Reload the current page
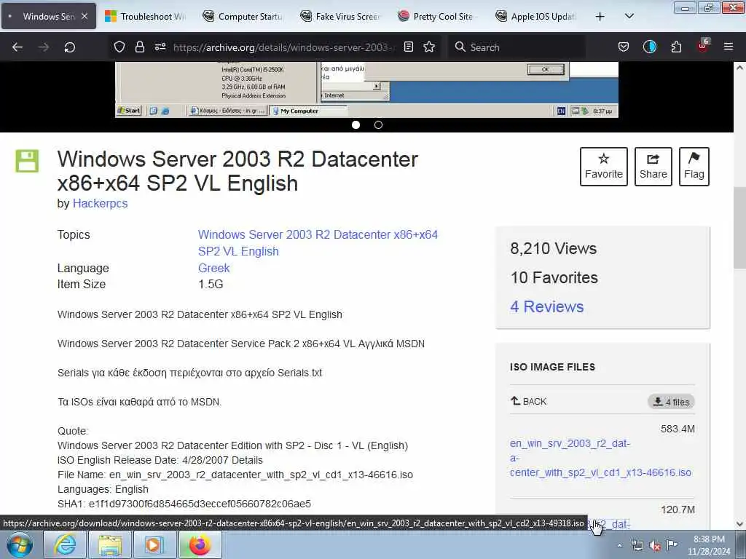 click(69, 47)
